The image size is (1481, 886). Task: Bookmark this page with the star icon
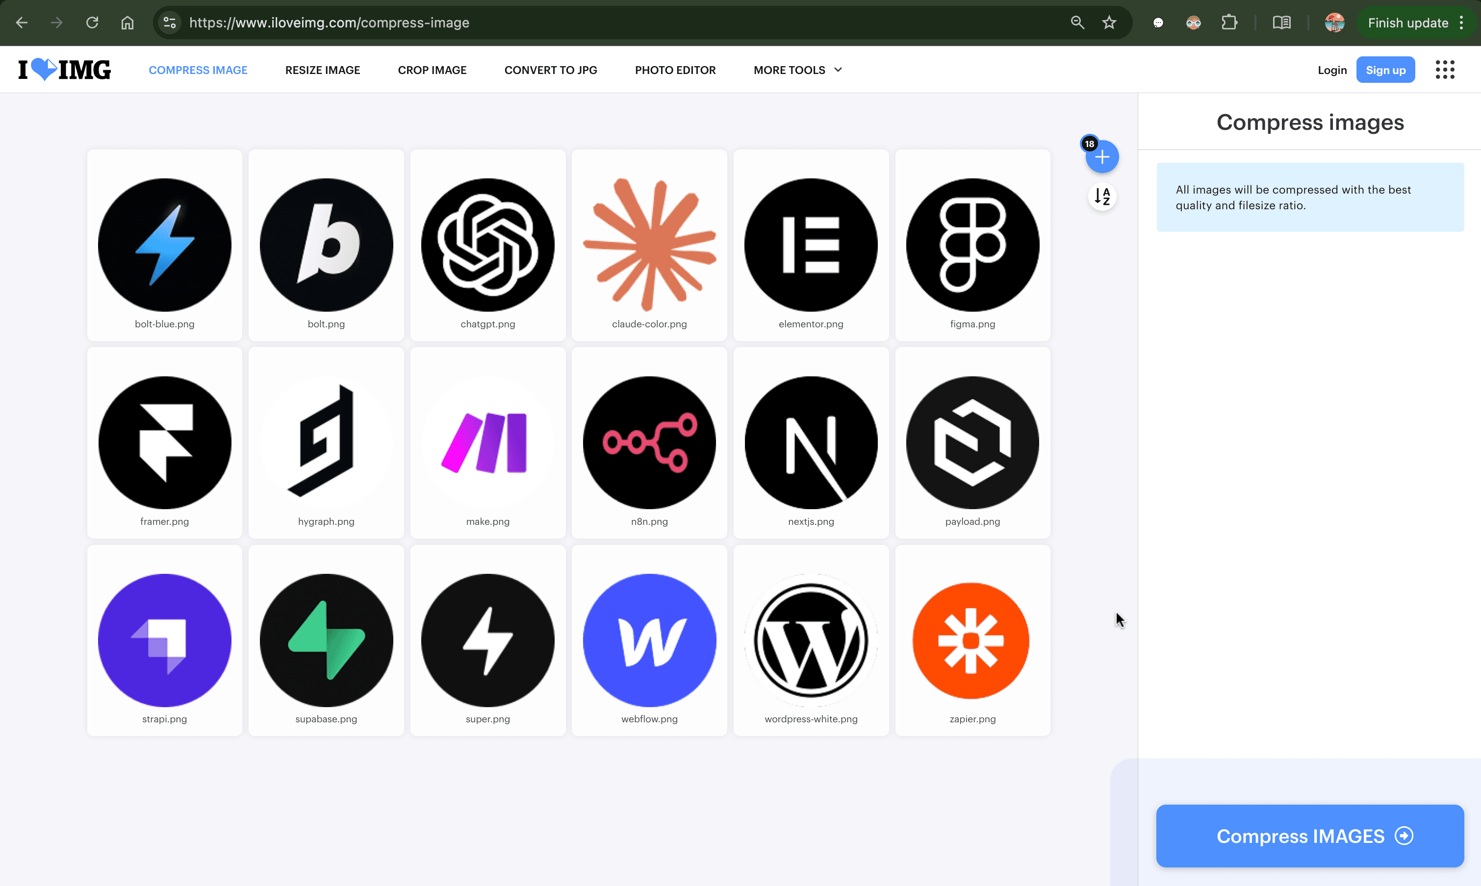click(x=1109, y=23)
